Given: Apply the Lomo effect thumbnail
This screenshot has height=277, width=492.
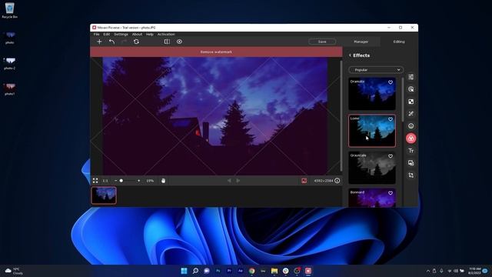Looking at the screenshot, I should [x=372, y=131].
